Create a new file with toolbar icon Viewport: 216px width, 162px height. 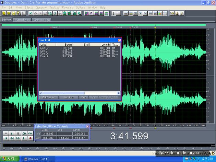4,13
